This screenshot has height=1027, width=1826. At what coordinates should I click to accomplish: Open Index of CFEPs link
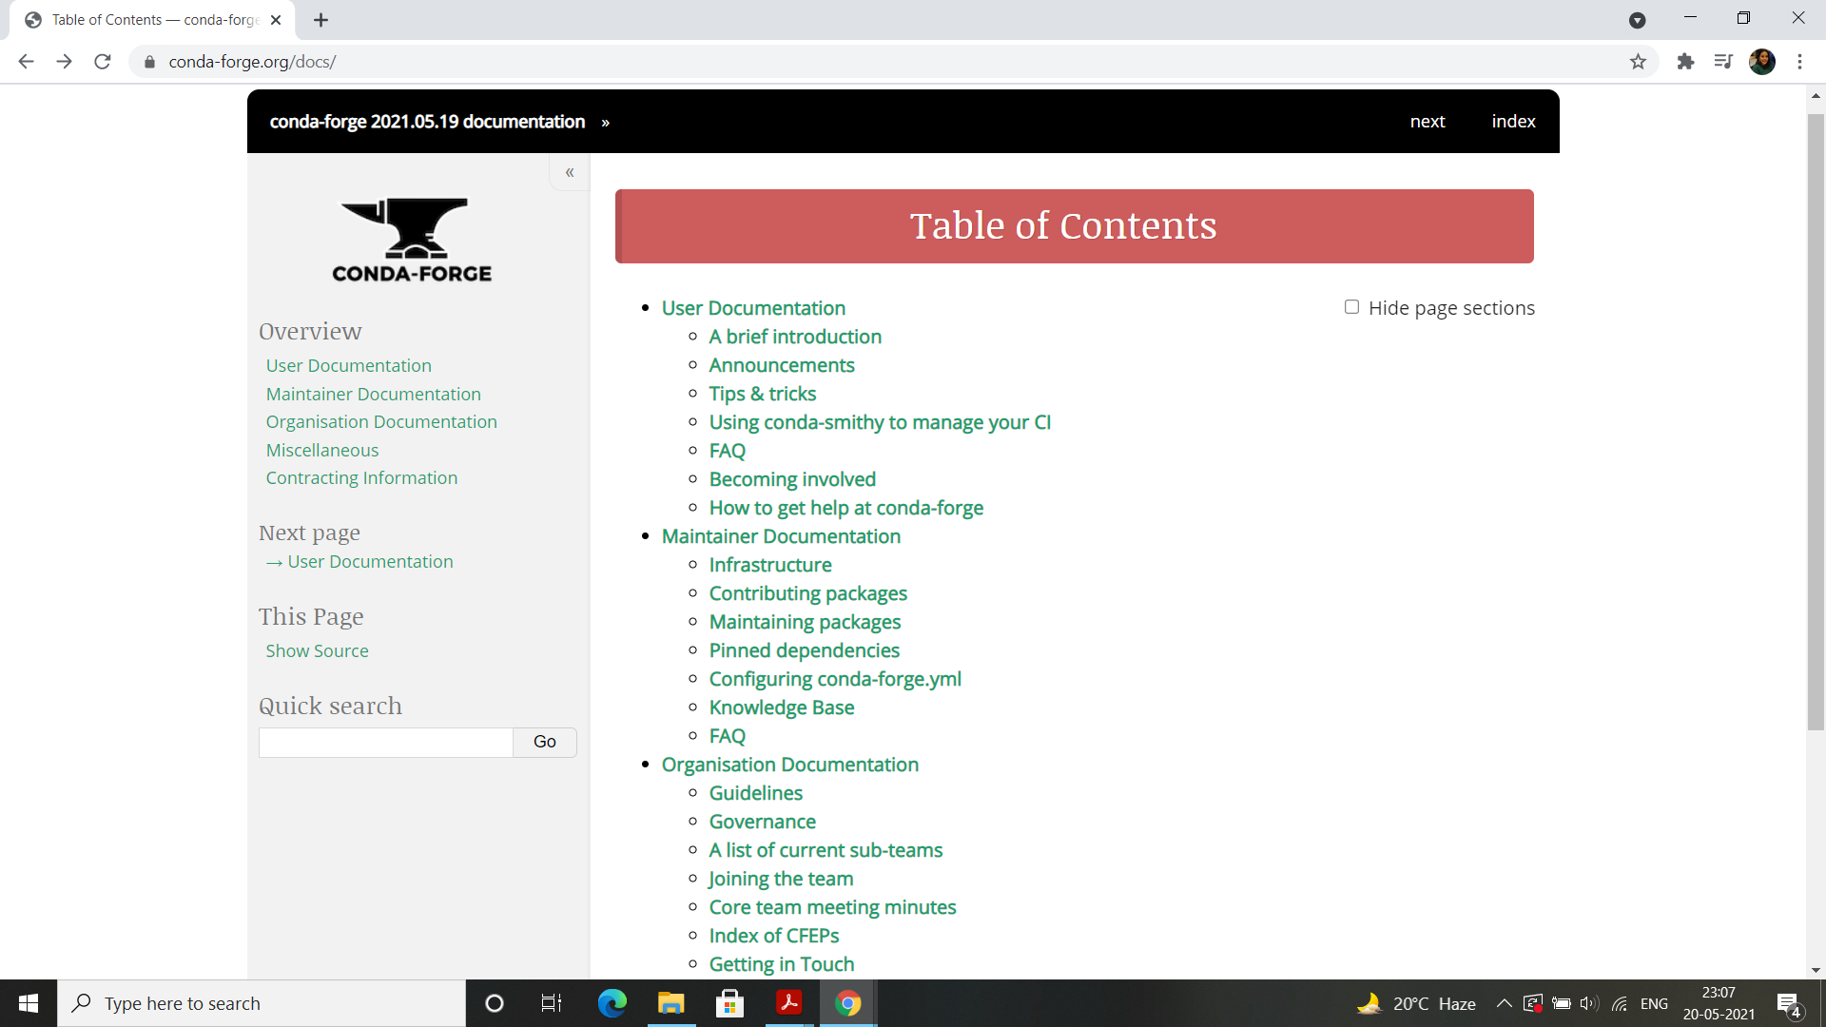point(774,936)
